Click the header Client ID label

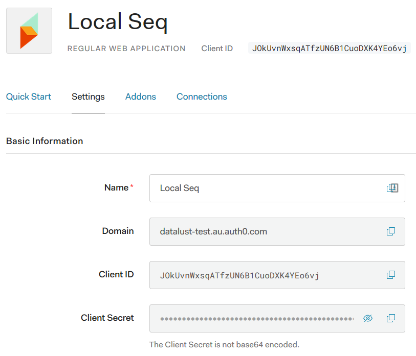pos(217,49)
